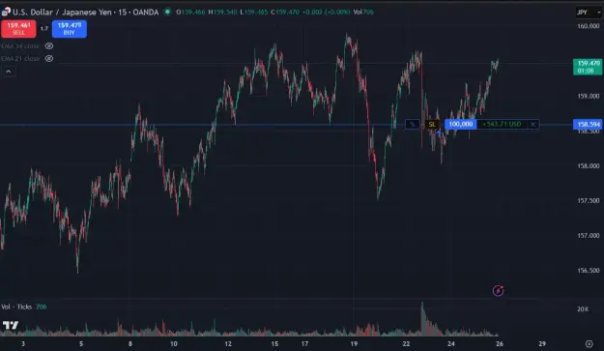This screenshot has width=604, height=351.
Task: Click the 159.000 price scale label
Action: [589, 96]
